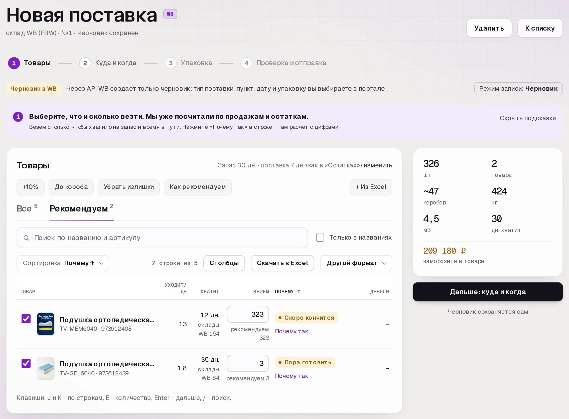Click the purple info icon in the hint banner
Screen dimensions: 569x419
[x=18, y=117]
